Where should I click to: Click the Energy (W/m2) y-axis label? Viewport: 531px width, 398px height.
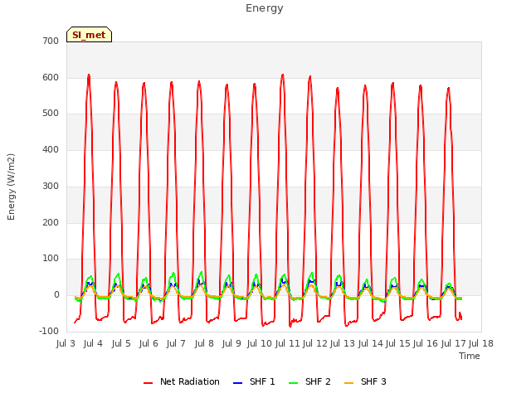[11, 187]
